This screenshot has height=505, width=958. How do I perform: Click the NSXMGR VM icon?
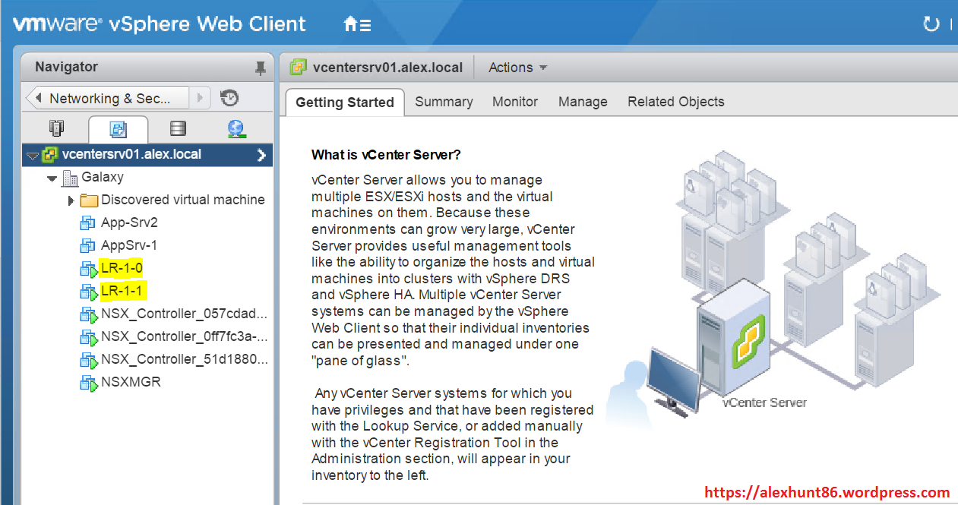(x=89, y=383)
